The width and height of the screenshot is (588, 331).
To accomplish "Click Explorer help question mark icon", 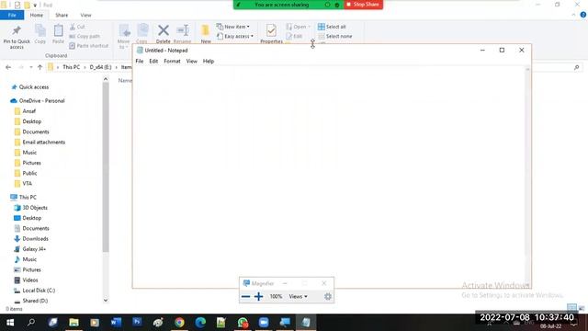I will coord(583,15).
